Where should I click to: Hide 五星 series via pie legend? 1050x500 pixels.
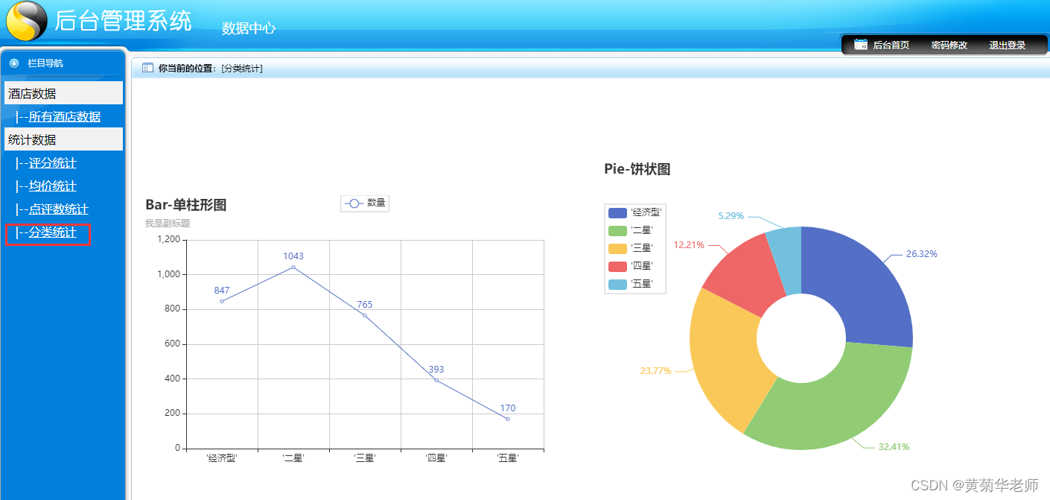[618, 284]
